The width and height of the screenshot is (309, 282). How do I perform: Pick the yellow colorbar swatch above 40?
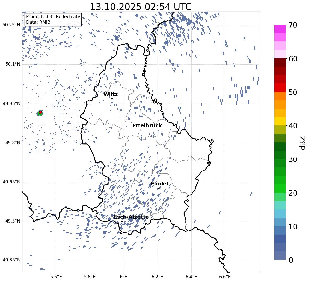click(x=280, y=121)
